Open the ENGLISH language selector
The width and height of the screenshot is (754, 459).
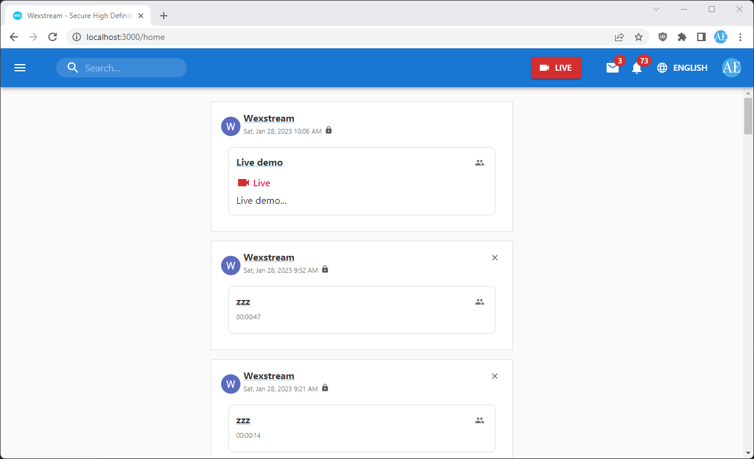coord(682,68)
